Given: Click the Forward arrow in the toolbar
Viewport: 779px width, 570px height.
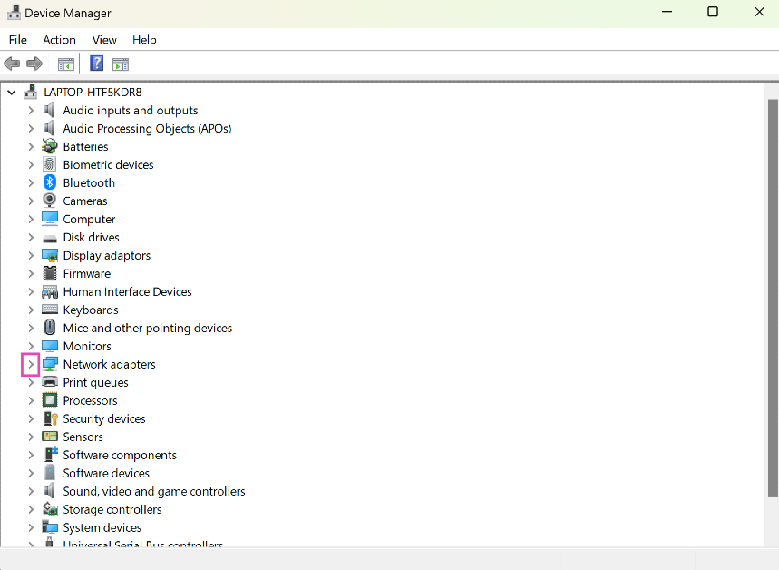Looking at the screenshot, I should tap(34, 64).
